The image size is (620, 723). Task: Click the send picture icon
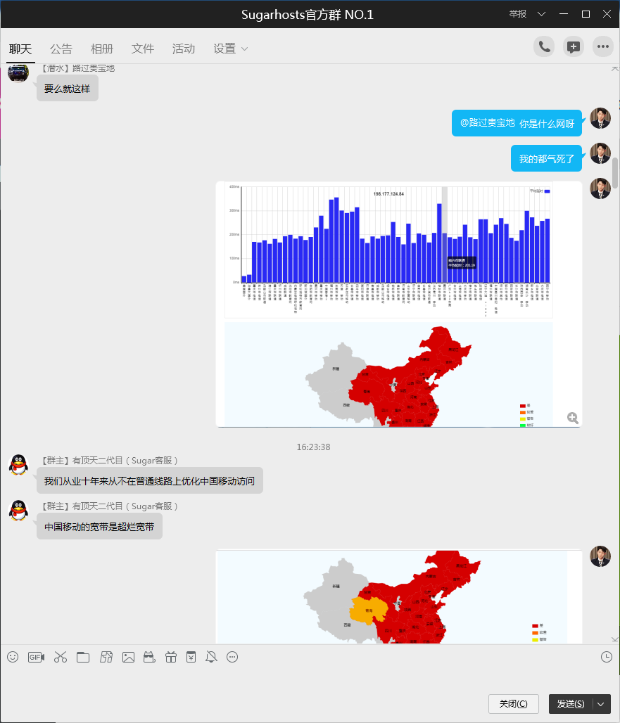pos(128,657)
